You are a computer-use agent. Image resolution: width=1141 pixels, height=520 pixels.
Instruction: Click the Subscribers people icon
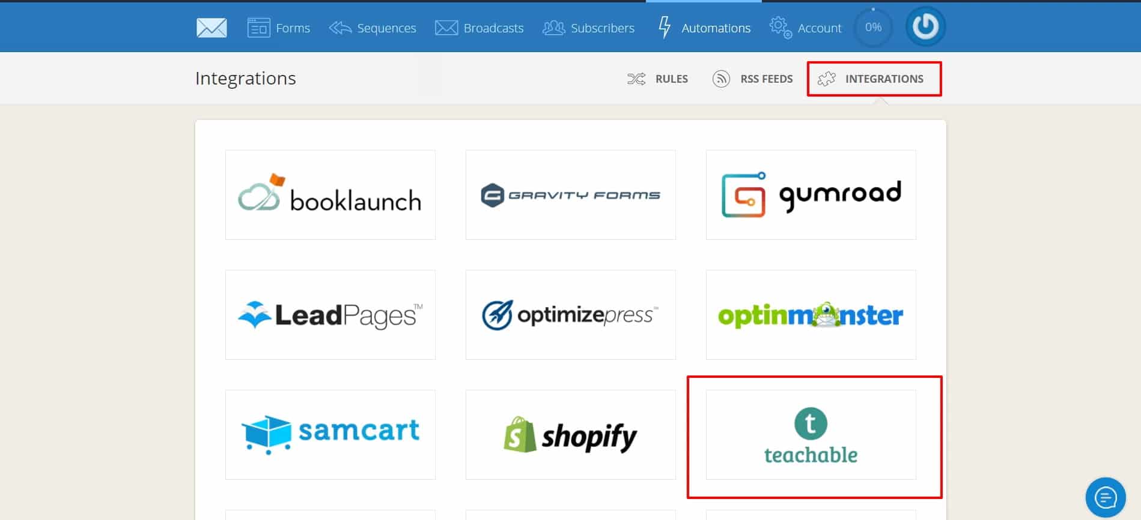click(553, 28)
